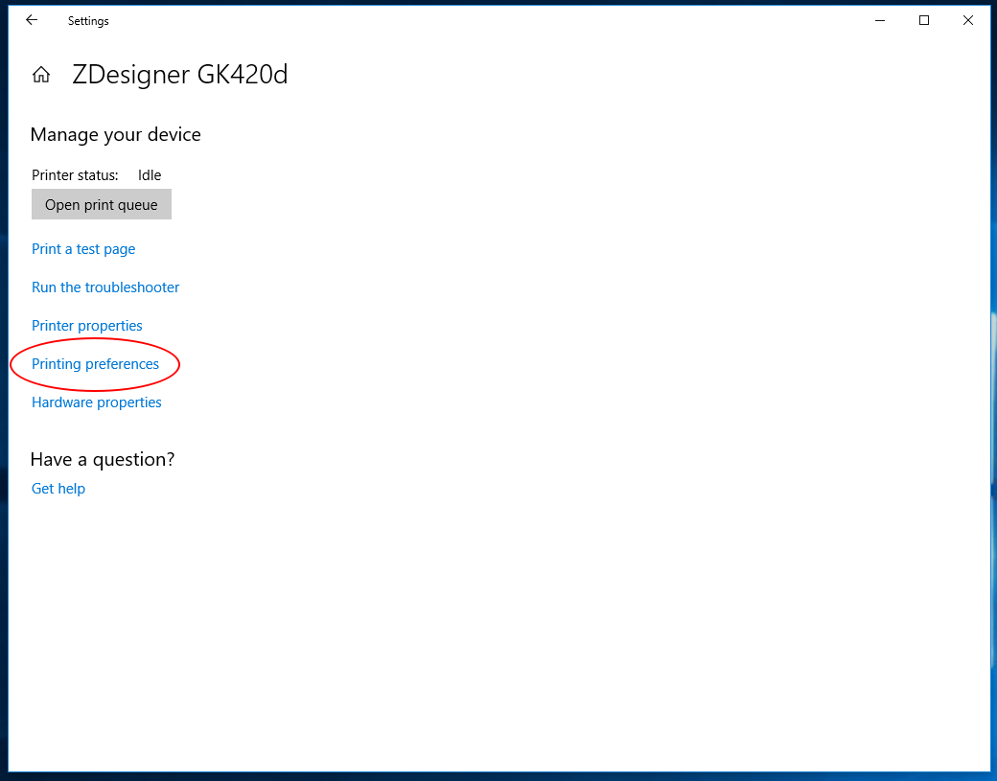Maximize the Settings window
This screenshot has width=997, height=781.
(x=923, y=19)
